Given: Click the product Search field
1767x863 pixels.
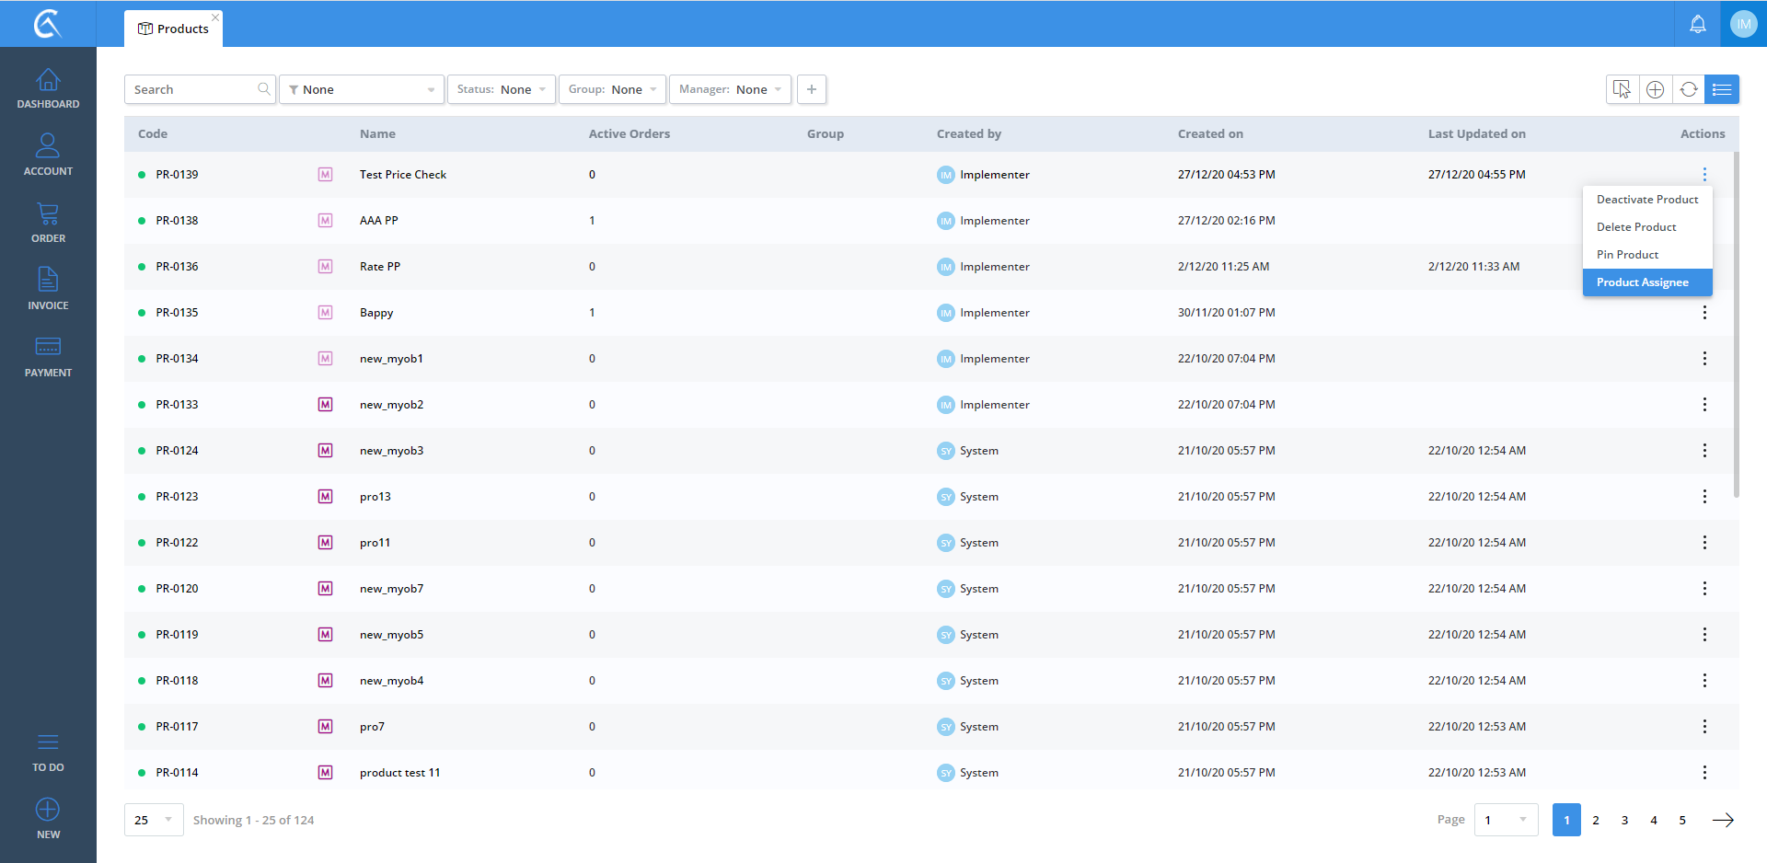Looking at the screenshot, I should click(x=193, y=89).
